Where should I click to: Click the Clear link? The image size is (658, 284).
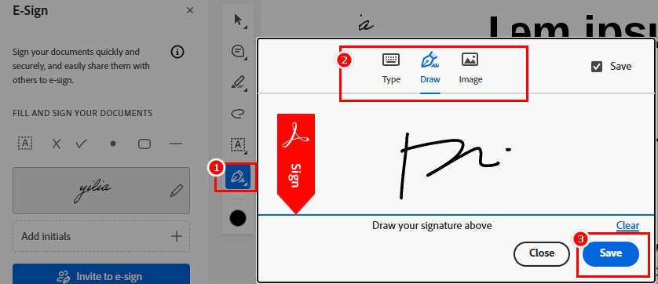coord(628,225)
